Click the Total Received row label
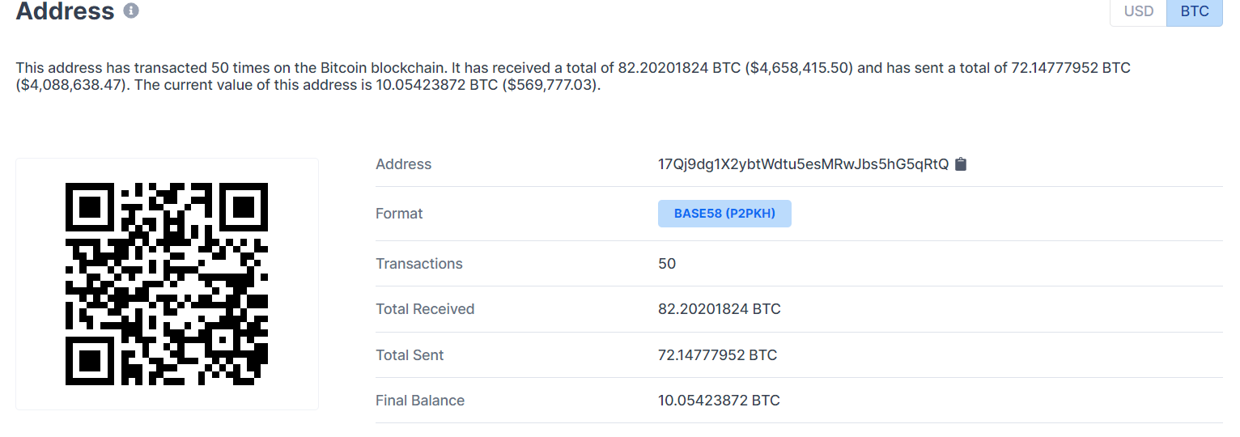The width and height of the screenshot is (1240, 437). [425, 309]
